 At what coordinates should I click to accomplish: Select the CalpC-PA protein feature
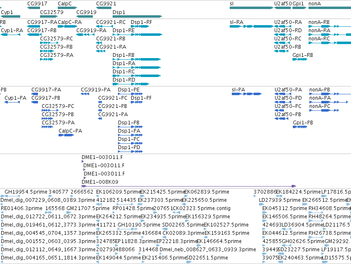[x=66, y=135]
